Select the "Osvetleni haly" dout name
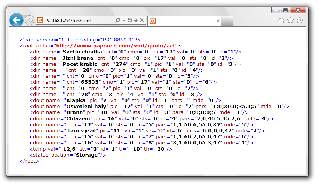This screenshot has width=318, height=185. pos(86,107)
